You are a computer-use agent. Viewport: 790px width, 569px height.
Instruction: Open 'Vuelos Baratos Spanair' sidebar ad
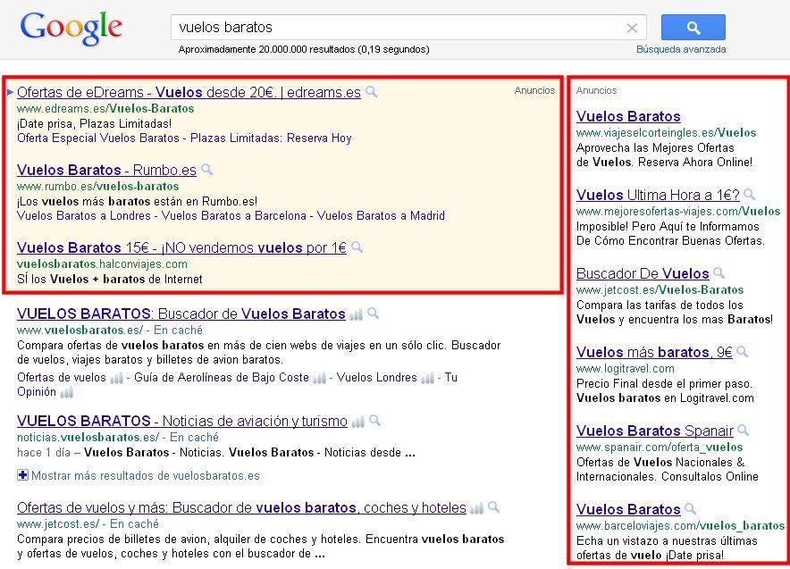[x=655, y=431]
